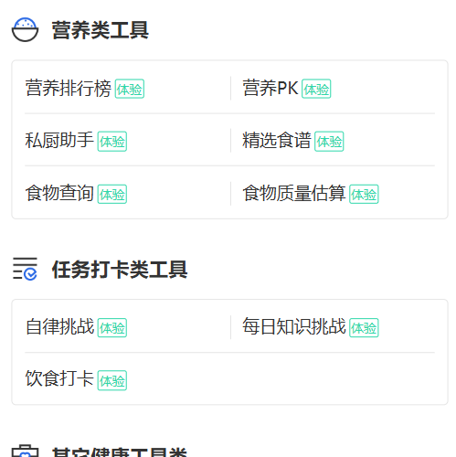Screen dimensions: 456x457
Task: Click 体验 badge next to 营养排行榜
Action: (130, 89)
